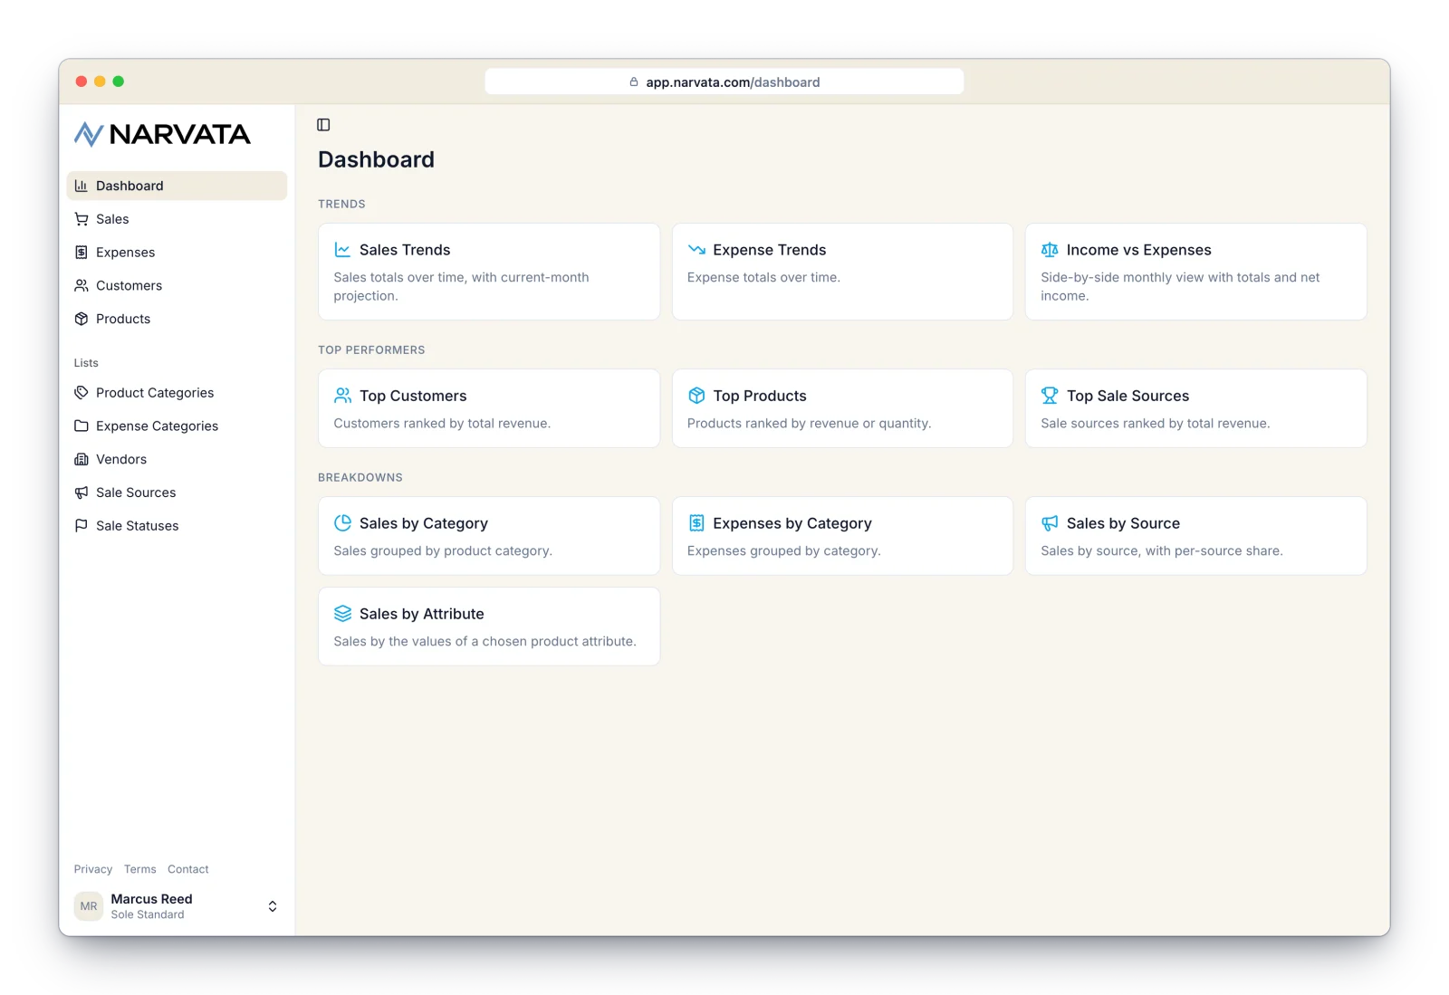Click the Product Categories tag icon
The height and width of the screenshot is (995, 1449).
tap(82, 393)
